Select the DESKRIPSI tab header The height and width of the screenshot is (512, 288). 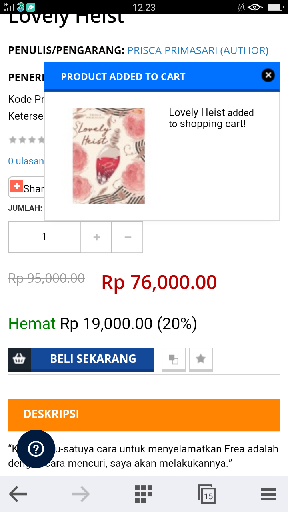[144, 414]
